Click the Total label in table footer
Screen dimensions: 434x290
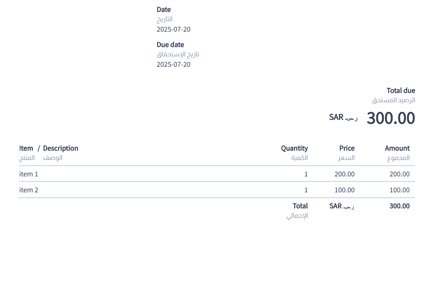point(300,206)
